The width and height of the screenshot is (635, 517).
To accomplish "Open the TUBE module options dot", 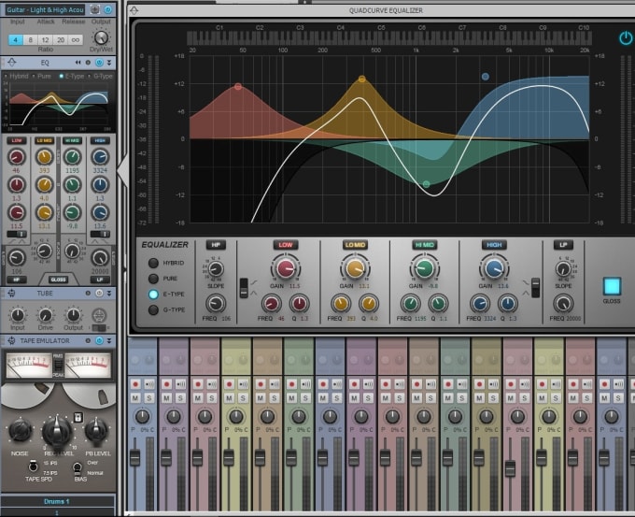I will click(x=88, y=293).
